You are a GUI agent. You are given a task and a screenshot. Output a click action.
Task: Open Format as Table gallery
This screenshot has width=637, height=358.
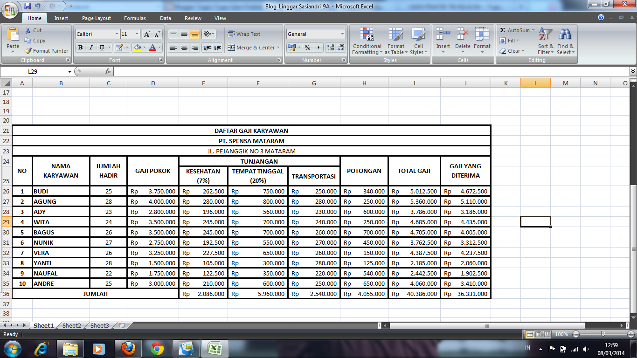pos(396,41)
